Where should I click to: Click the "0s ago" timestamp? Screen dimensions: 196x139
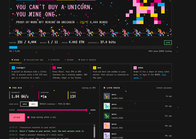point(169,96)
